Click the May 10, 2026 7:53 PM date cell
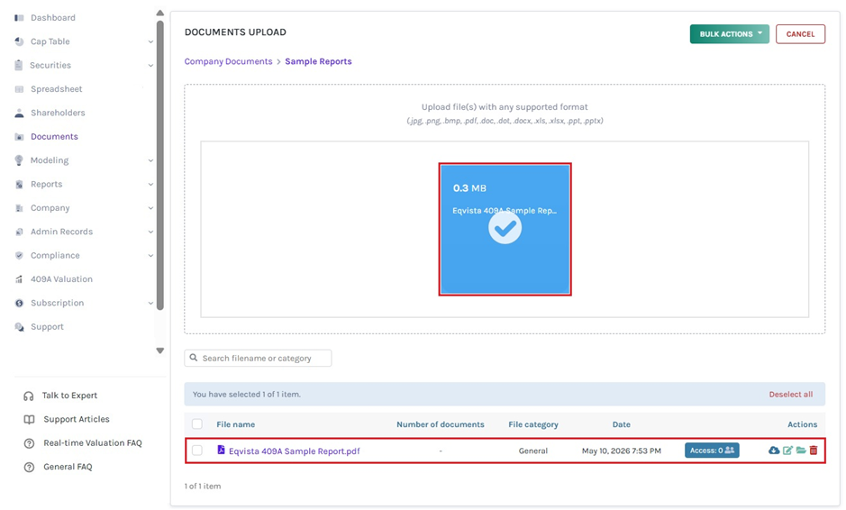Screen dimensions: 846x510 click(621, 451)
